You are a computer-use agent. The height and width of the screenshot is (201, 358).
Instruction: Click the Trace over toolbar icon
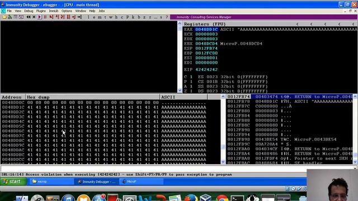click(68, 17)
